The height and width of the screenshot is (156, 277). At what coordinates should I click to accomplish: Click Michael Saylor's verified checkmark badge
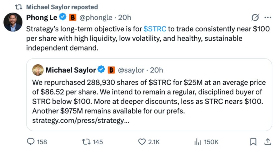click(x=101, y=69)
